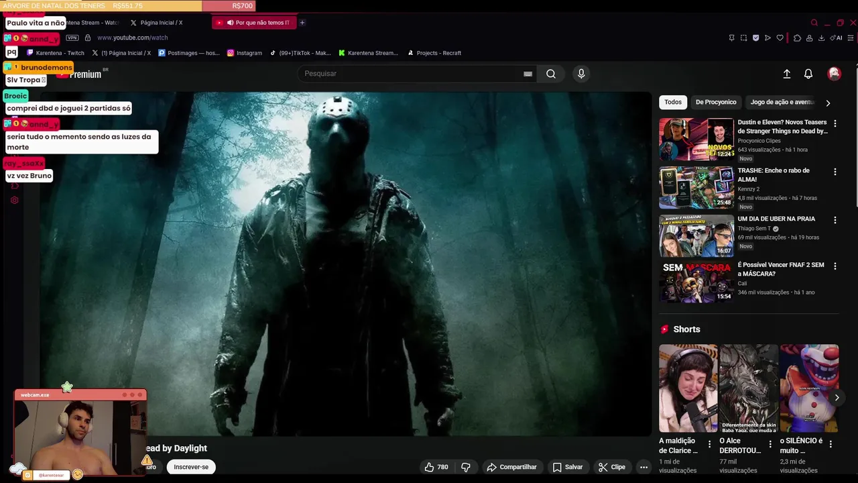This screenshot has width=858, height=483.
Task: Open the snapshot capture tool in address bar
Action: pyautogui.click(x=743, y=38)
